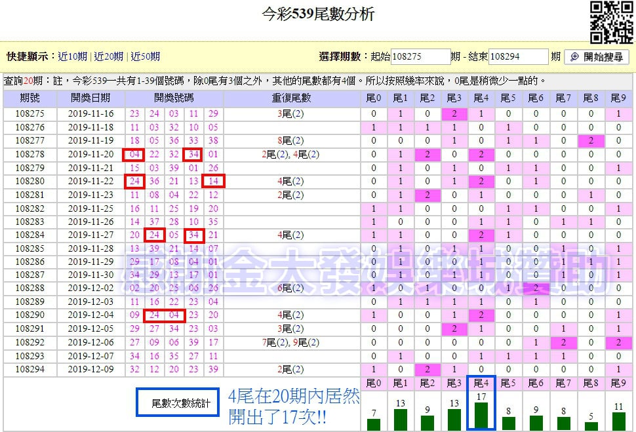Screen dimensions: 636x432
Task: Click the 今彩539尾數分析 page title
Action: click(x=317, y=14)
